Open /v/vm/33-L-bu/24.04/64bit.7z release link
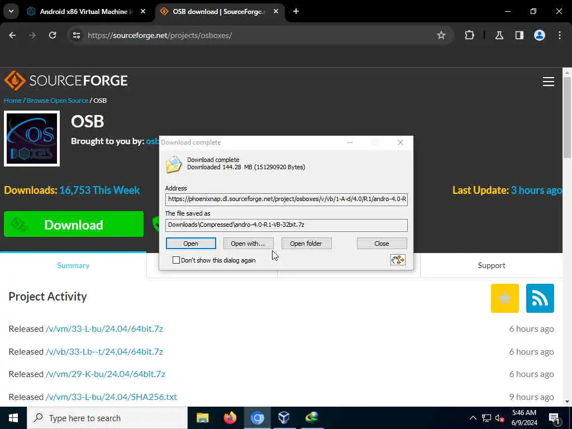This screenshot has width=572, height=429. [104, 328]
